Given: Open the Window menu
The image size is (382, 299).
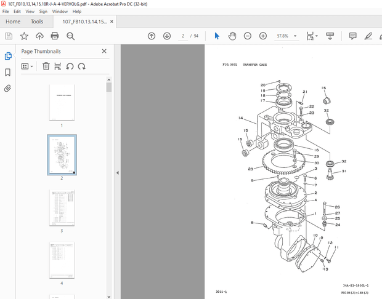Looking at the screenshot, I should pyautogui.click(x=60, y=12).
